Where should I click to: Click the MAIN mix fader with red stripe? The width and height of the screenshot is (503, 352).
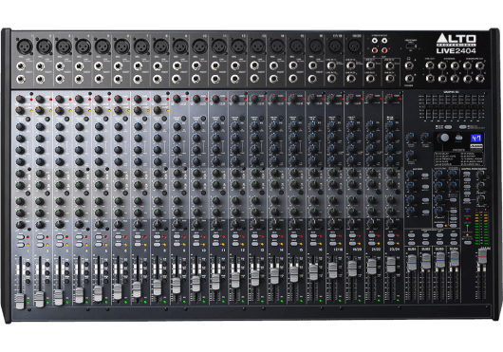tap(482, 256)
